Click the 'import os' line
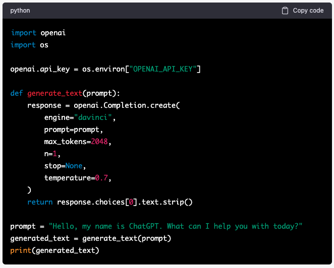 click(x=30, y=45)
